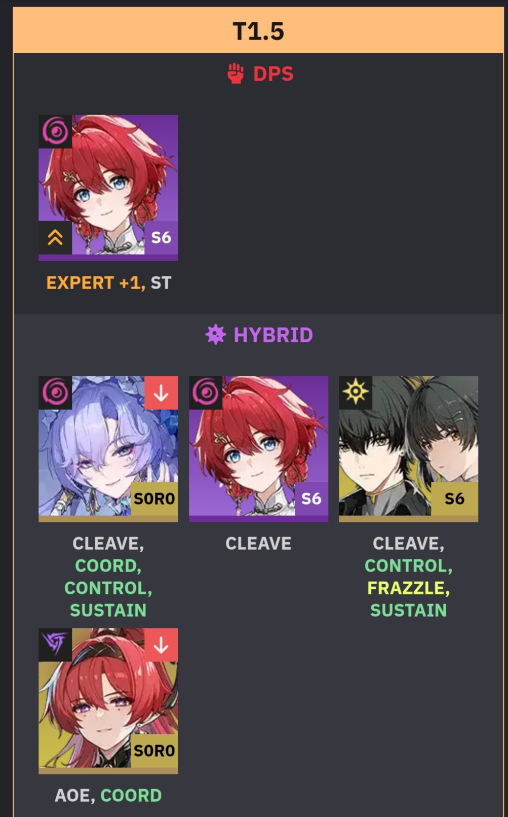Click purple element icon on bottom ponytail character
Viewport: 508px width, 817px height.
[x=55, y=645]
